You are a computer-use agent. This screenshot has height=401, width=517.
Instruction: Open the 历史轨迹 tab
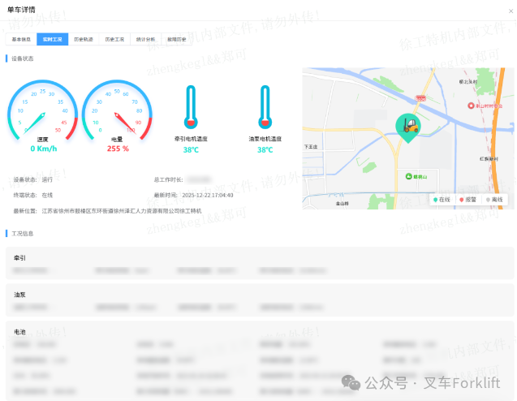point(84,39)
